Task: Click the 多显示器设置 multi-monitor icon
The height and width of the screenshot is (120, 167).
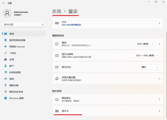Action: tap(57, 79)
